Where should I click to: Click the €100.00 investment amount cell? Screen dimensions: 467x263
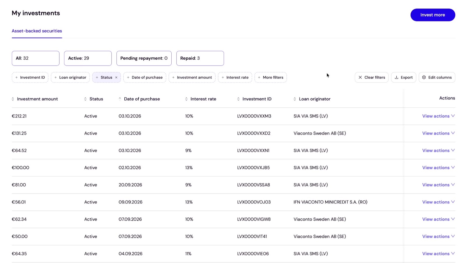point(20,168)
